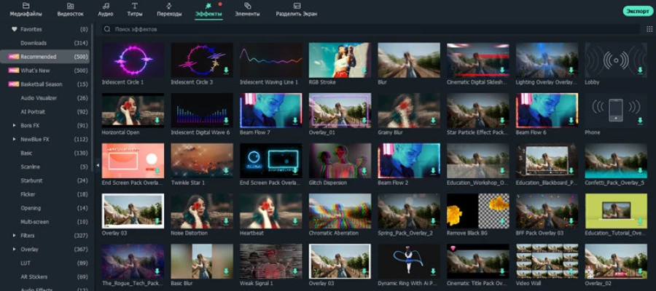Click the Разделить Экран split screen icon
656x291 pixels.
point(297,6)
